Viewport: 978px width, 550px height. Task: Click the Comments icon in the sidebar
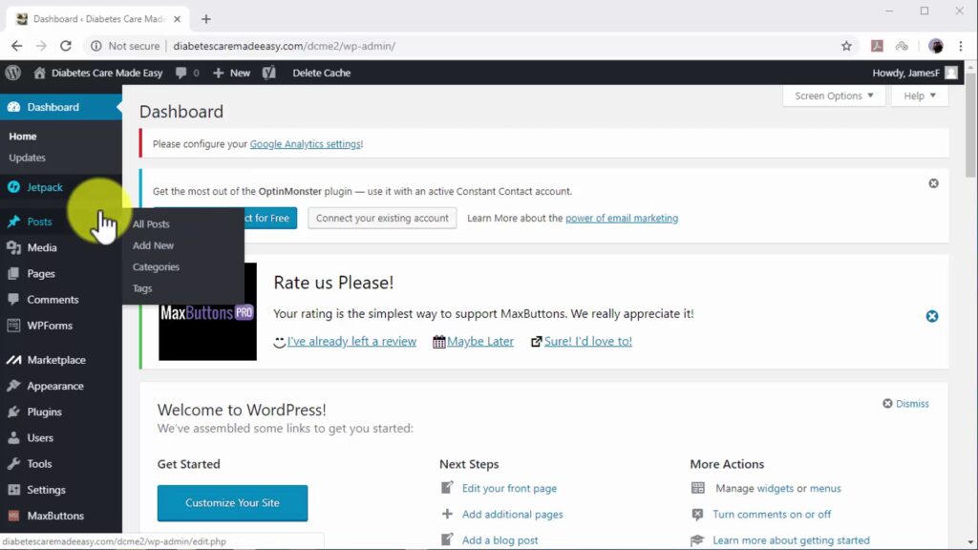13,299
